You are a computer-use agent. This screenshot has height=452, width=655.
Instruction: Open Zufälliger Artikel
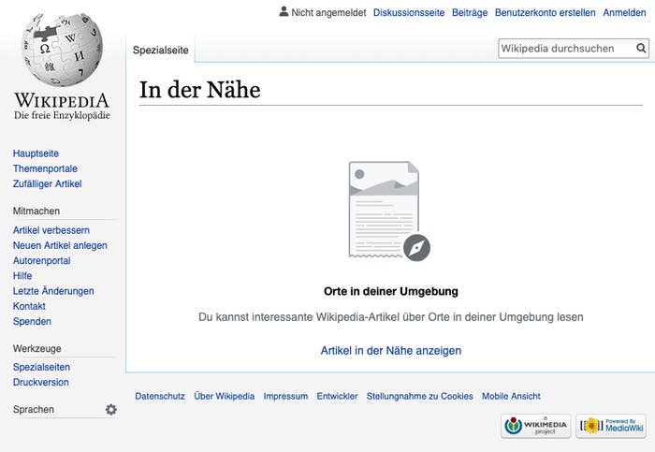click(47, 183)
